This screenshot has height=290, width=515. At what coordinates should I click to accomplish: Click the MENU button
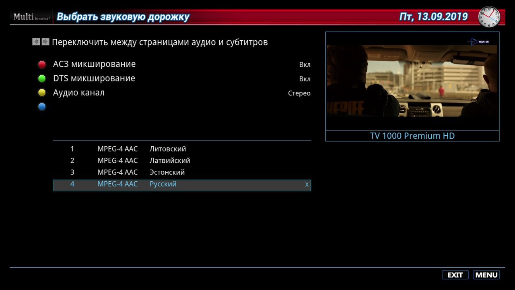pyautogui.click(x=486, y=275)
